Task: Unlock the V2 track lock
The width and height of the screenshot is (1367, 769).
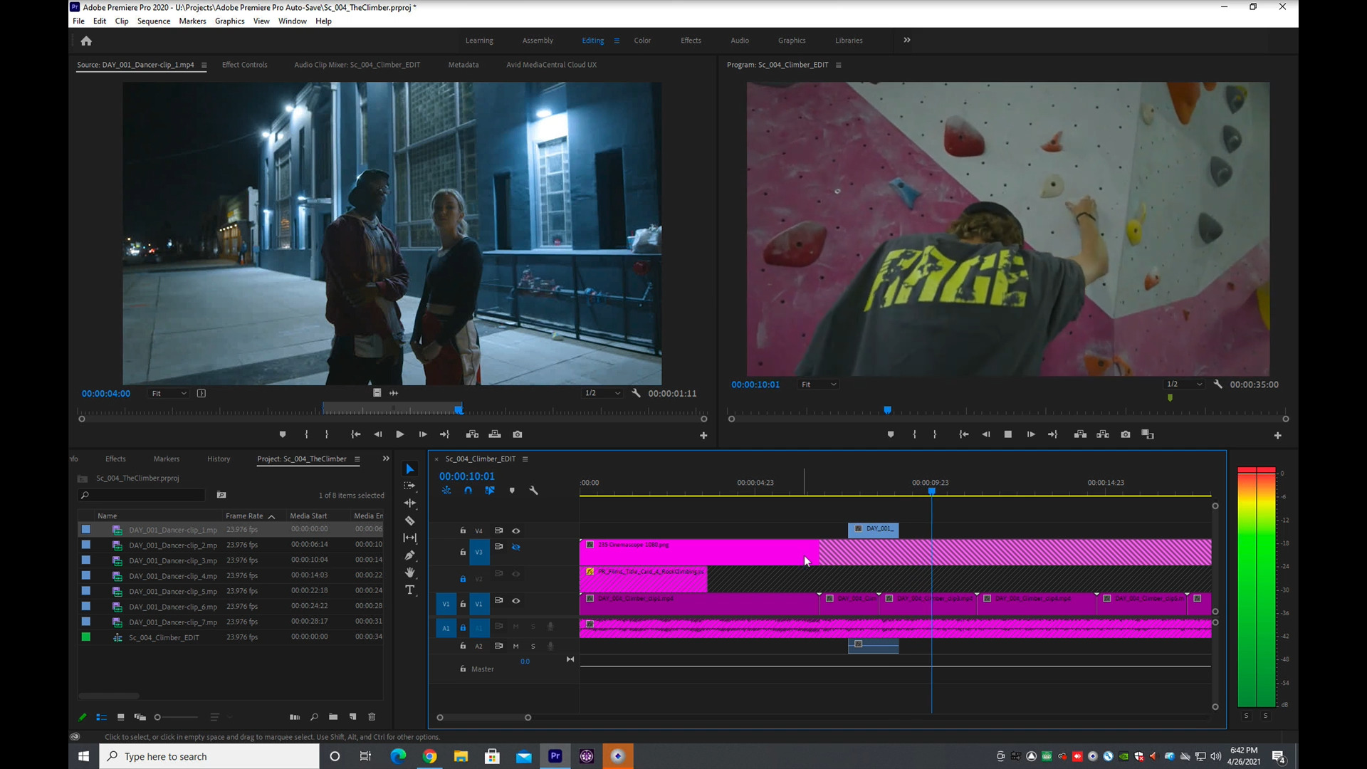Action: [x=463, y=579]
